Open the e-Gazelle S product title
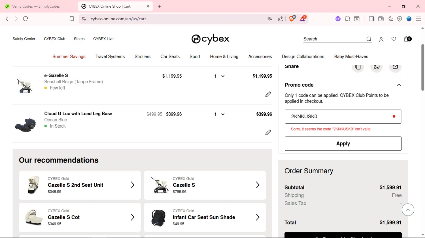Screen dimensions: 425x238 (56, 75)
